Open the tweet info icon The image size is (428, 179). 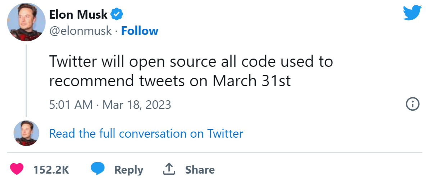[413, 105]
